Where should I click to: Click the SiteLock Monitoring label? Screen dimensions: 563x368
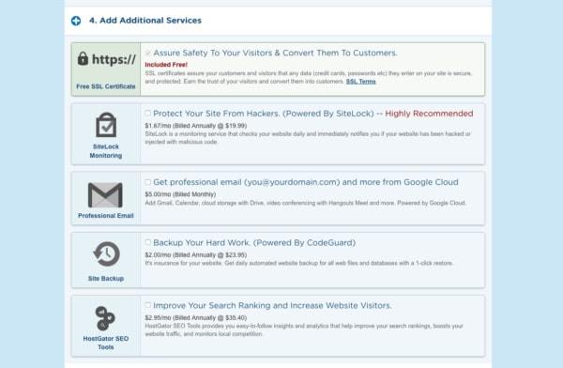point(106,151)
